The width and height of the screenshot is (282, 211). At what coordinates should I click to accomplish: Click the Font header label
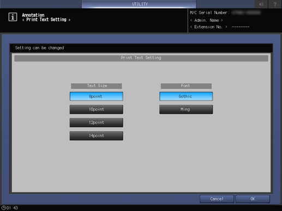tap(186, 86)
